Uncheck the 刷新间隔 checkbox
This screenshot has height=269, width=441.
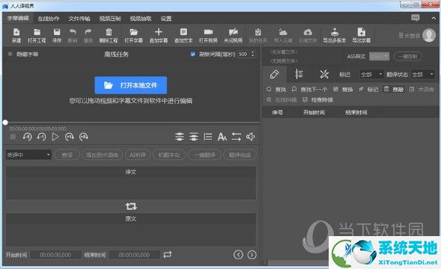(192, 54)
